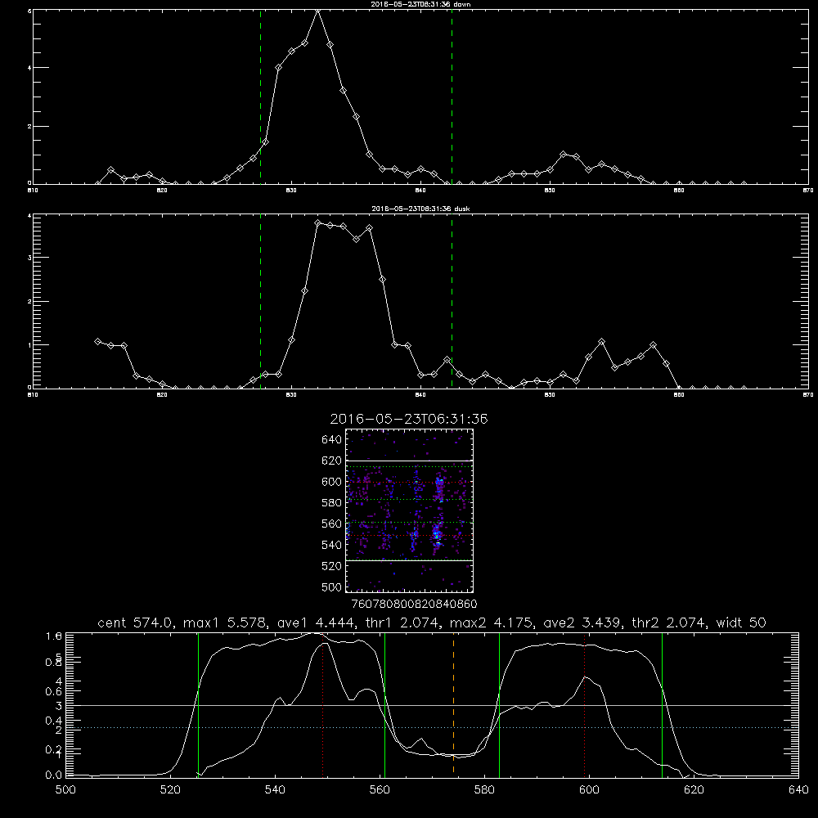The image size is (818, 818).
Task: Click left green dashed line in dusk plot
Action: [x=260, y=301]
